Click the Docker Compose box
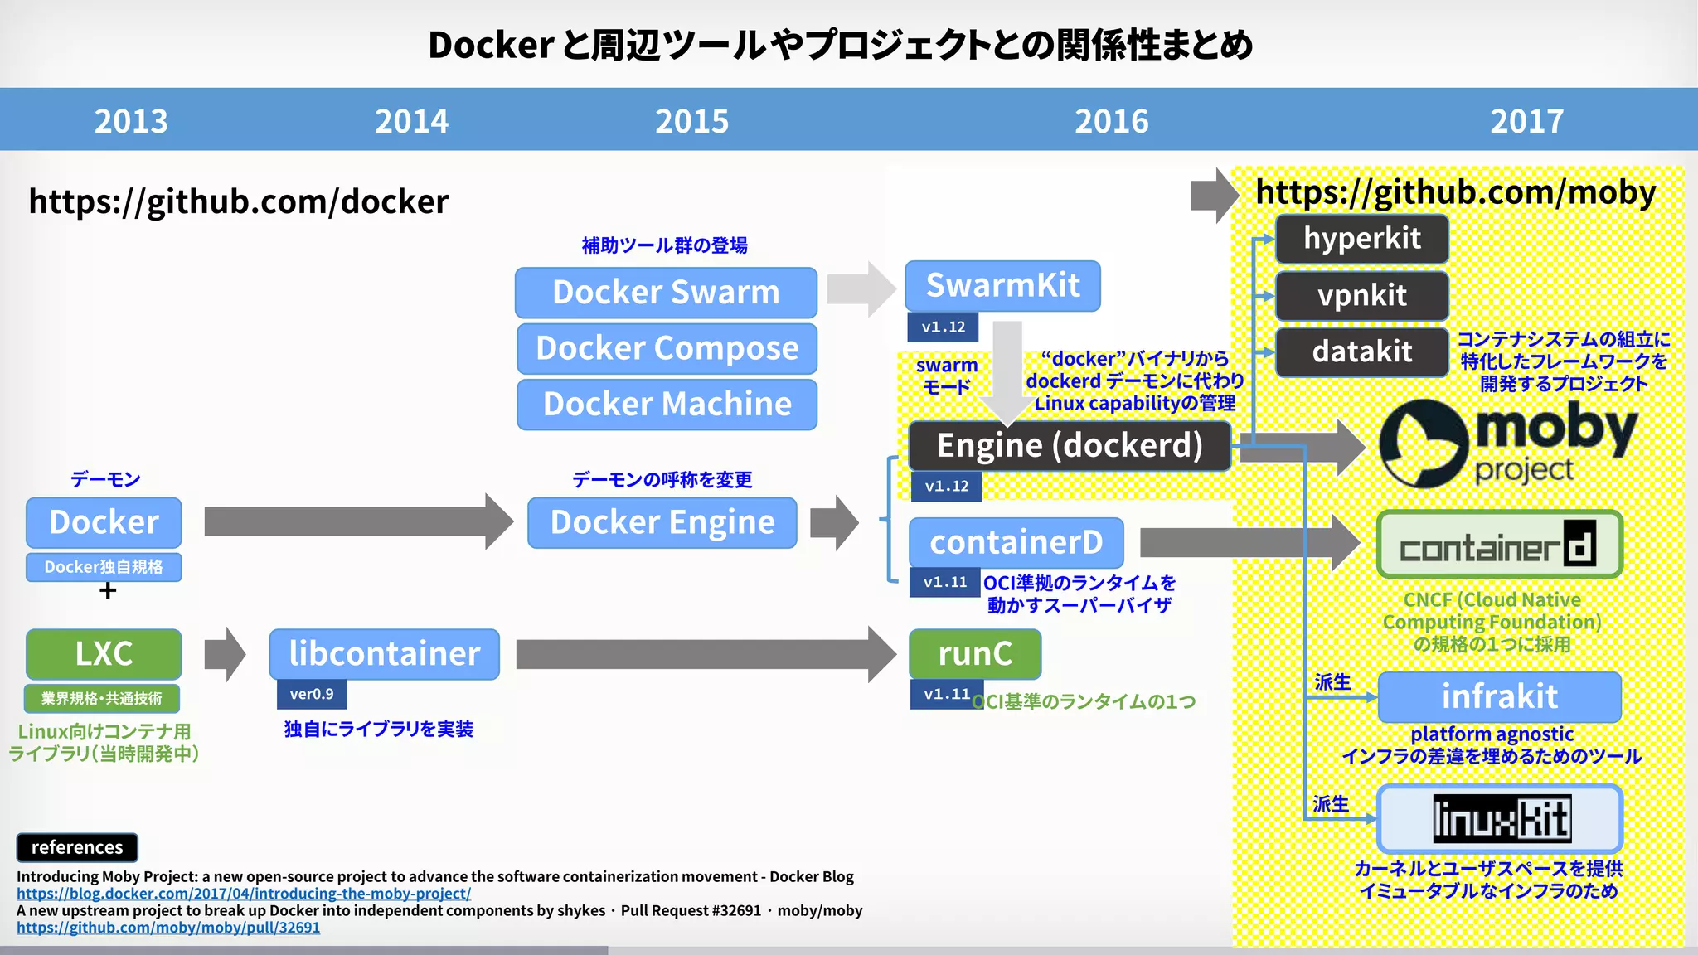Screen dimensions: 1698x955 (667, 348)
